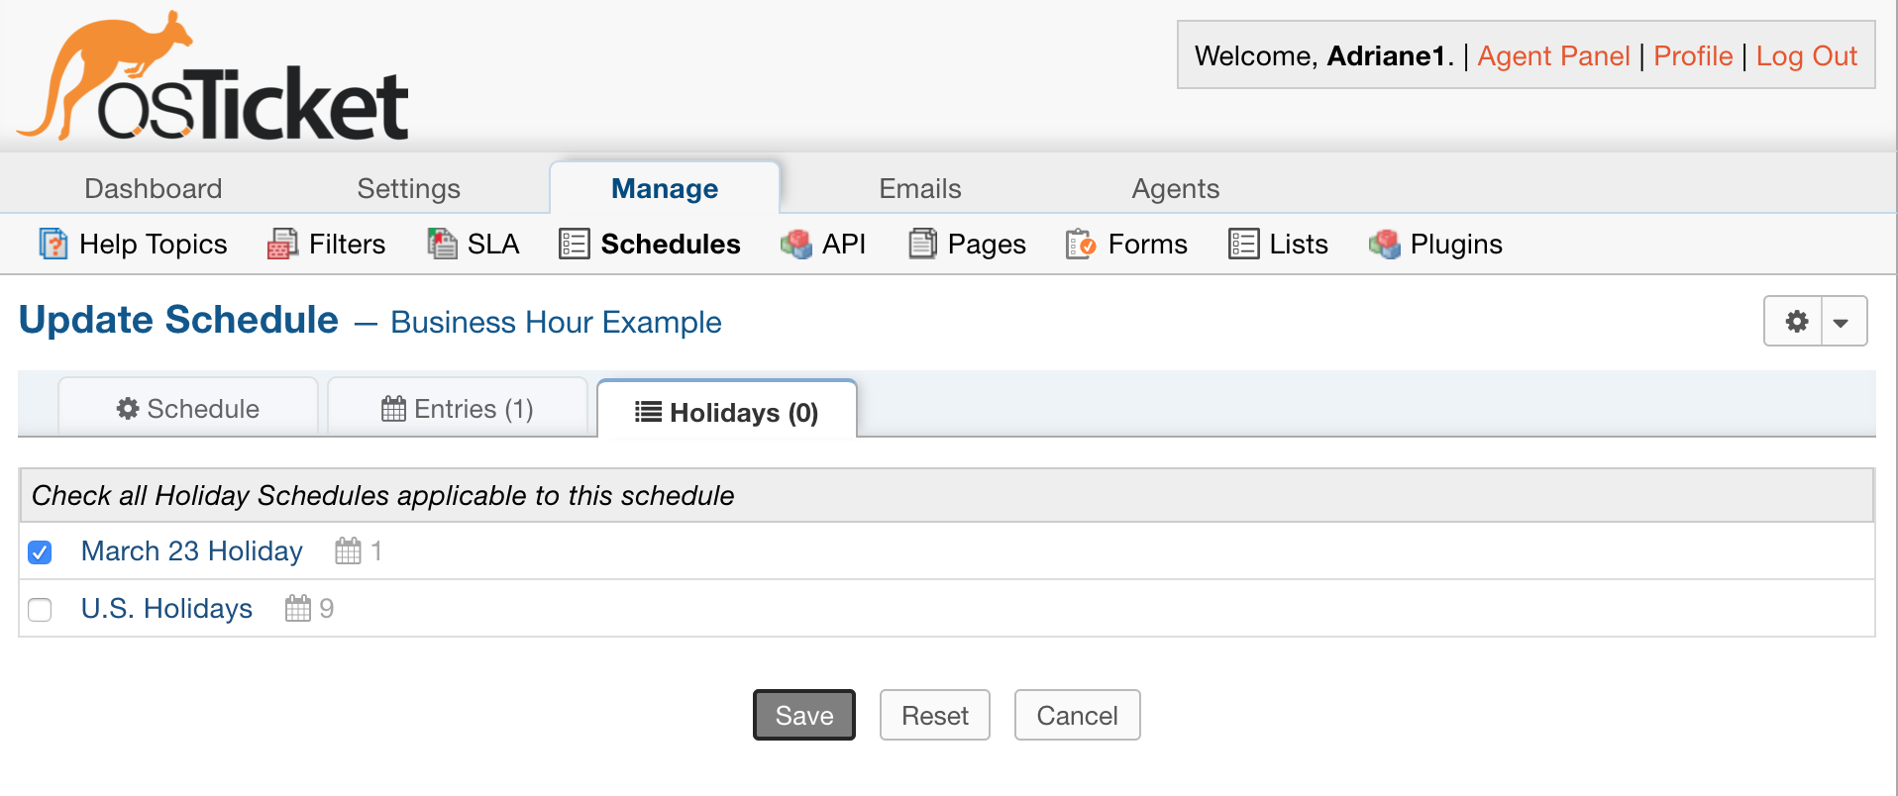Open the Emails tab
Image resolution: width=1898 pixels, height=796 pixels.
(918, 188)
